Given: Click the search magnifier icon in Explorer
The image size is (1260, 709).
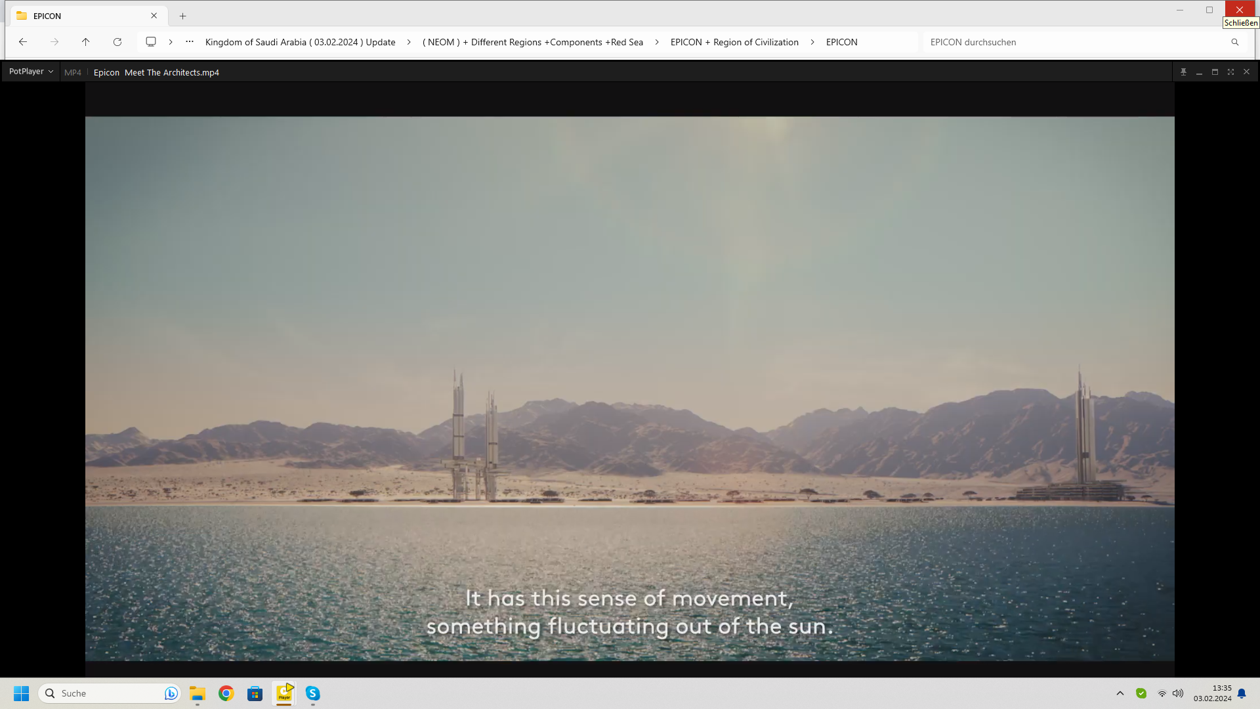Looking at the screenshot, I should pyautogui.click(x=1235, y=42).
